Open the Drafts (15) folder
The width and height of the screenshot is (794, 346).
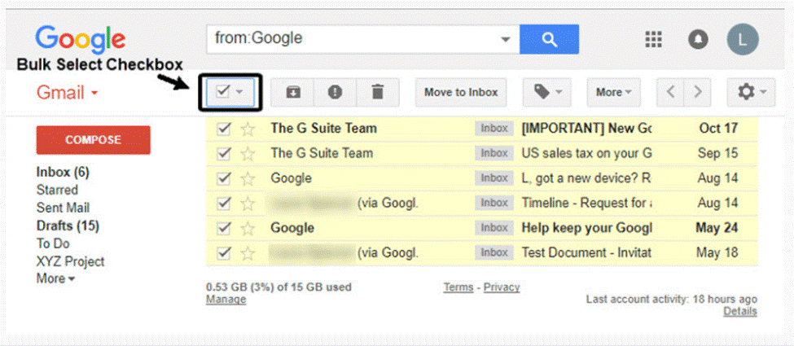pyautogui.click(x=68, y=226)
